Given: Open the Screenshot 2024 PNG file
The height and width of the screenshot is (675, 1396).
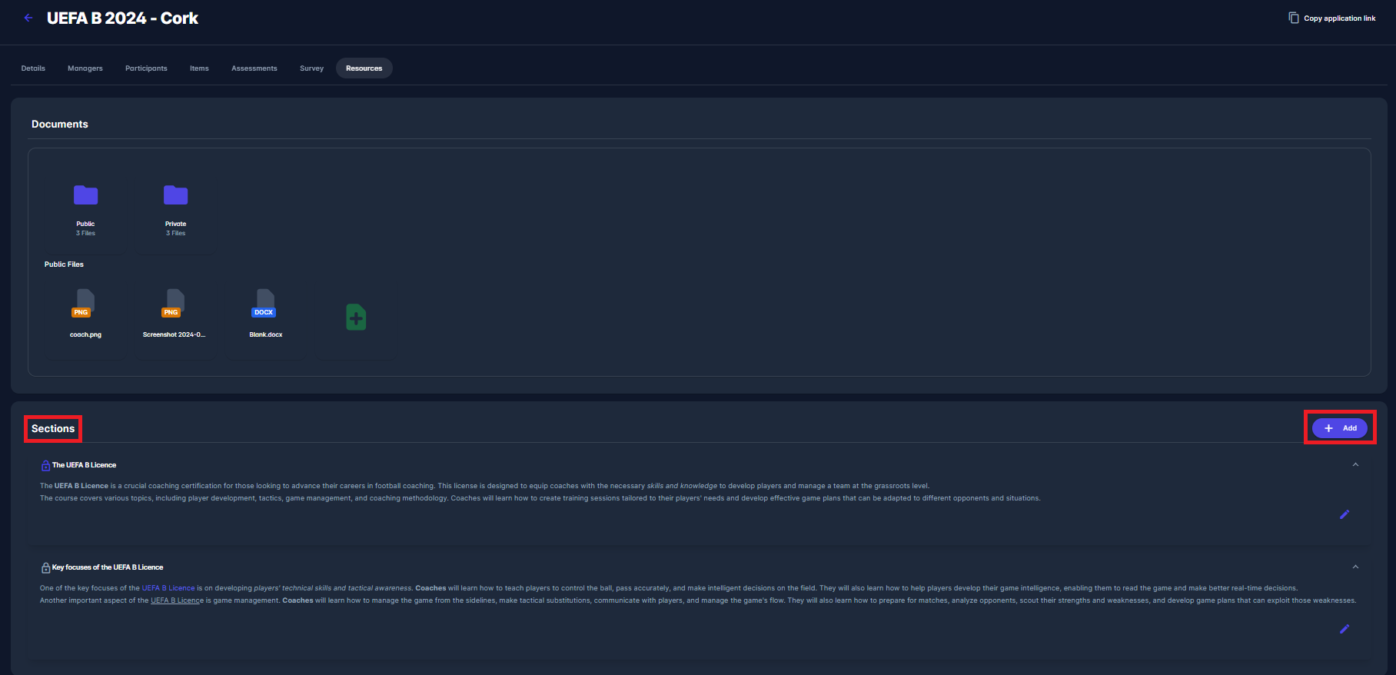Looking at the screenshot, I should 174,304.
